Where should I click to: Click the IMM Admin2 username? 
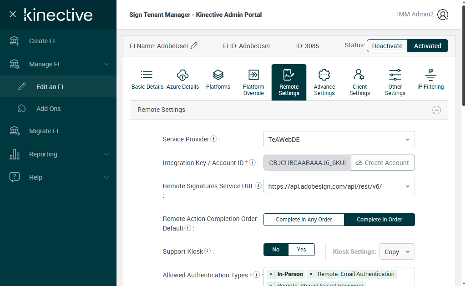[415, 14]
